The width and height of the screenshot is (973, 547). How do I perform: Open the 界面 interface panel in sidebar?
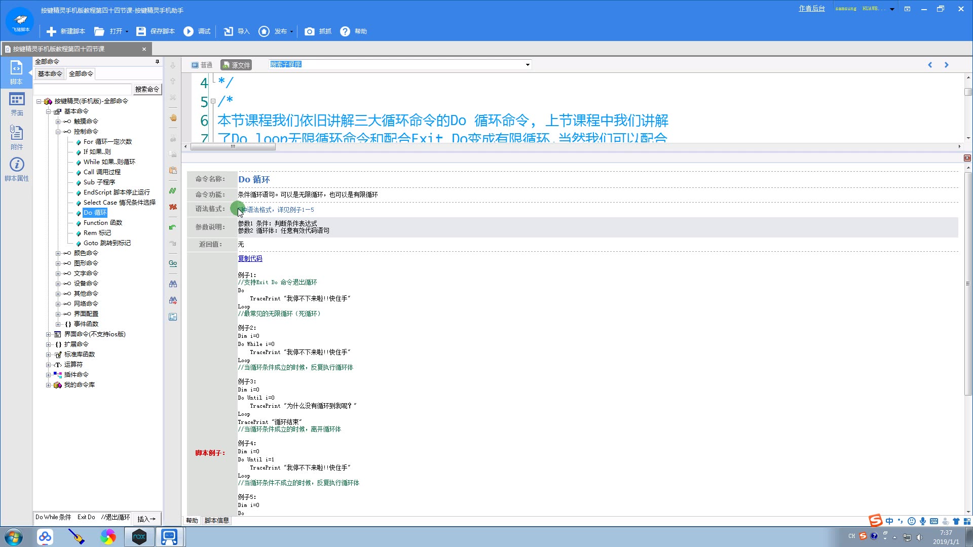(x=17, y=104)
